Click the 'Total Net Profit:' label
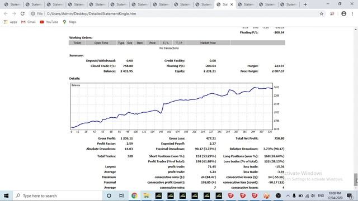The width and height of the screenshot is (358, 201). (x=247, y=138)
